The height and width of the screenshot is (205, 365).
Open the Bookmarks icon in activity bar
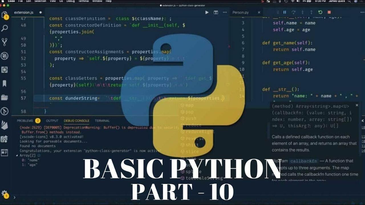(5, 83)
